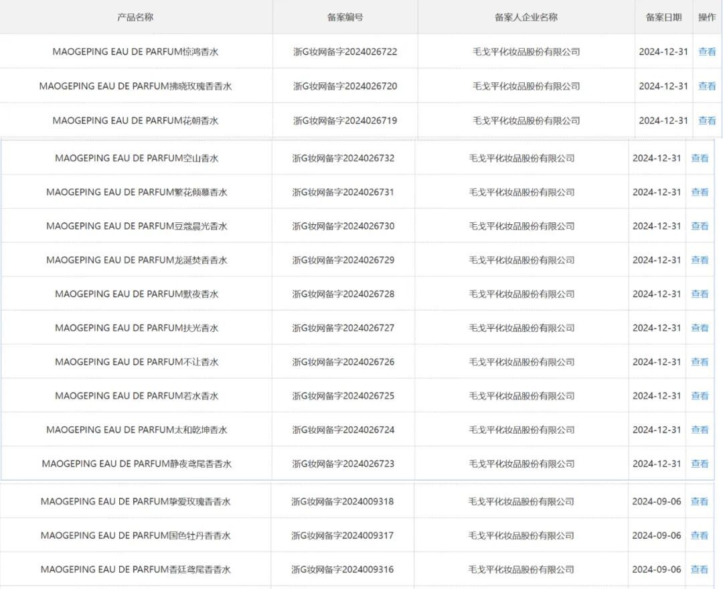Click 查看 for 龙涎焚香香水 row
The height and width of the screenshot is (589, 723).
(700, 260)
